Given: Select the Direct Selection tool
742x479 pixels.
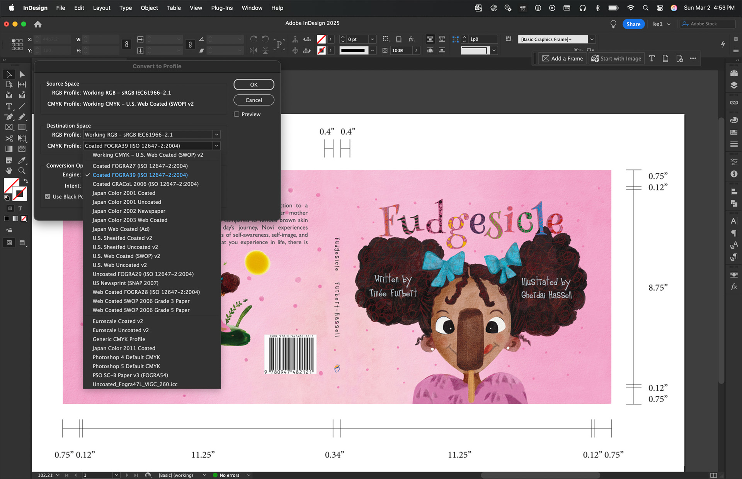Looking at the screenshot, I should (22, 74).
